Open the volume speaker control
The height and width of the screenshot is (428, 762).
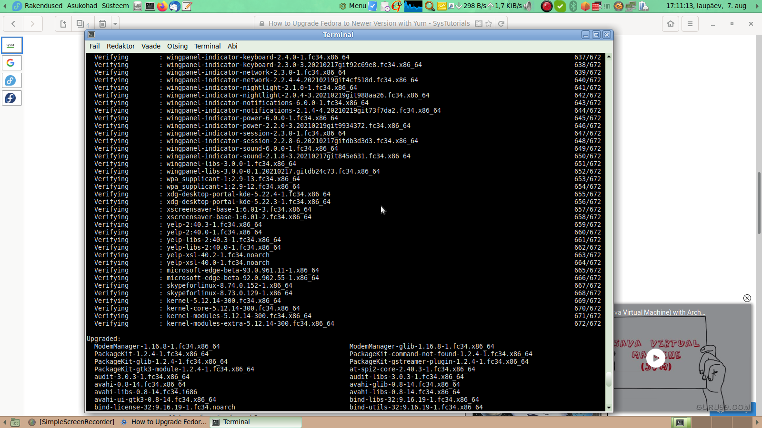click(x=529, y=6)
